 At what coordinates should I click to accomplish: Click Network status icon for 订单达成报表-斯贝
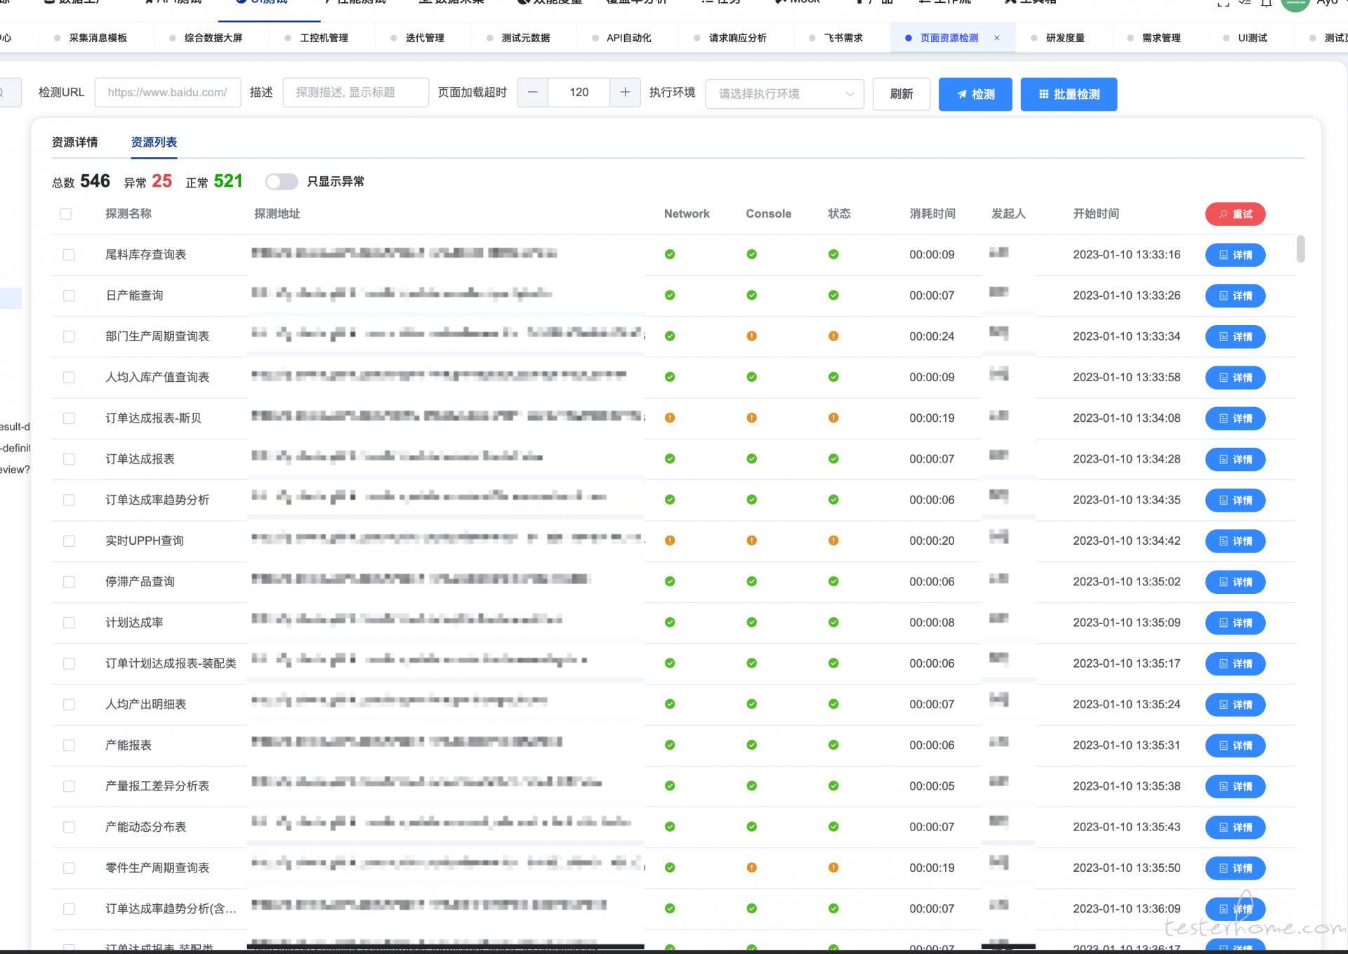coord(670,418)
